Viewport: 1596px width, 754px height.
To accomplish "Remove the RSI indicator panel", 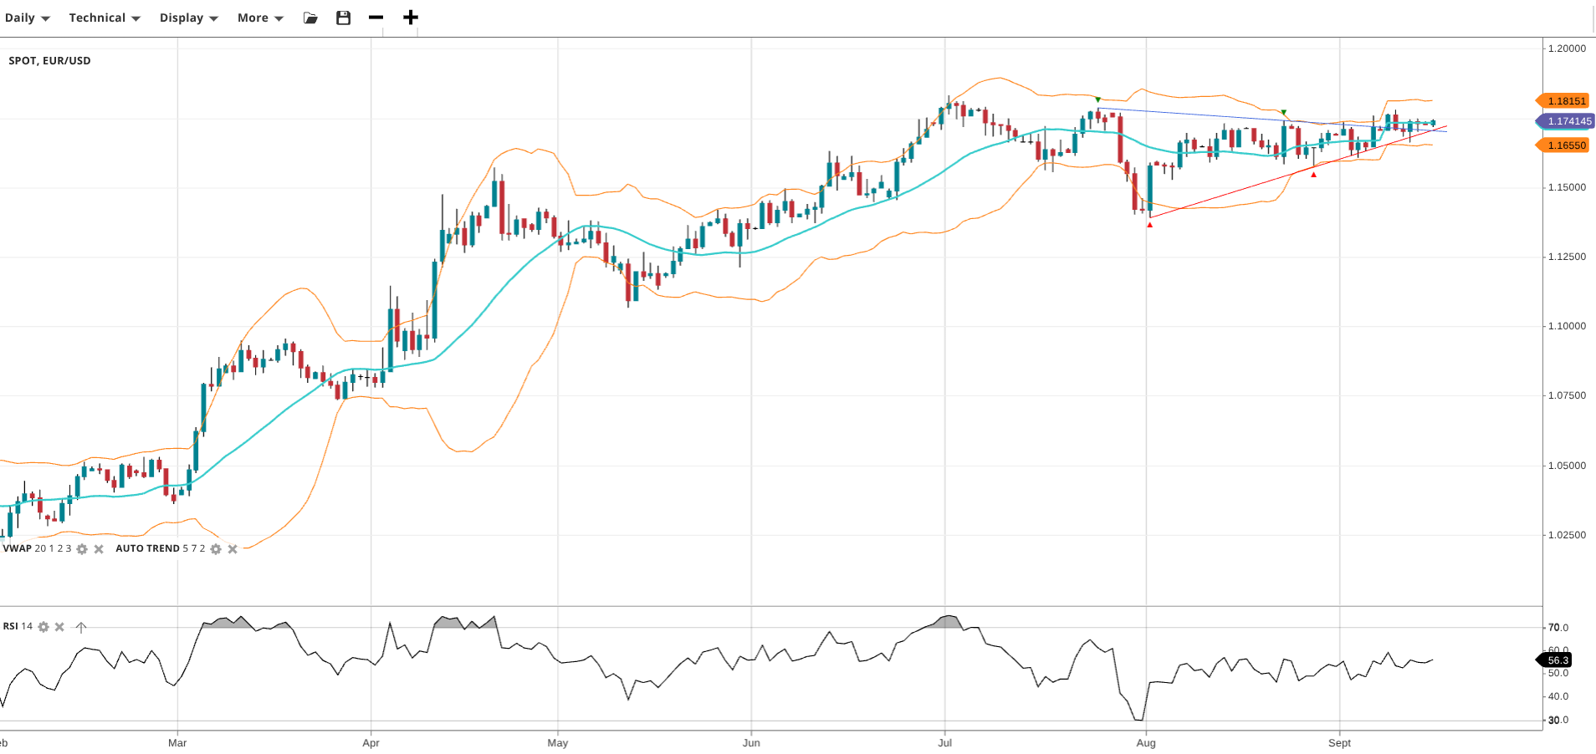I will click(59, 627).
